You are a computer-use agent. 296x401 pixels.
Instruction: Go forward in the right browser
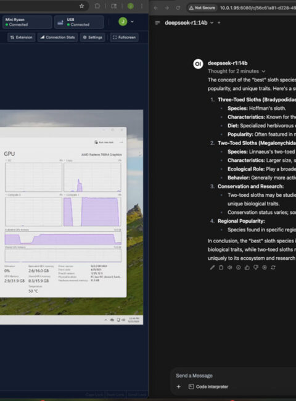[166, 7]
